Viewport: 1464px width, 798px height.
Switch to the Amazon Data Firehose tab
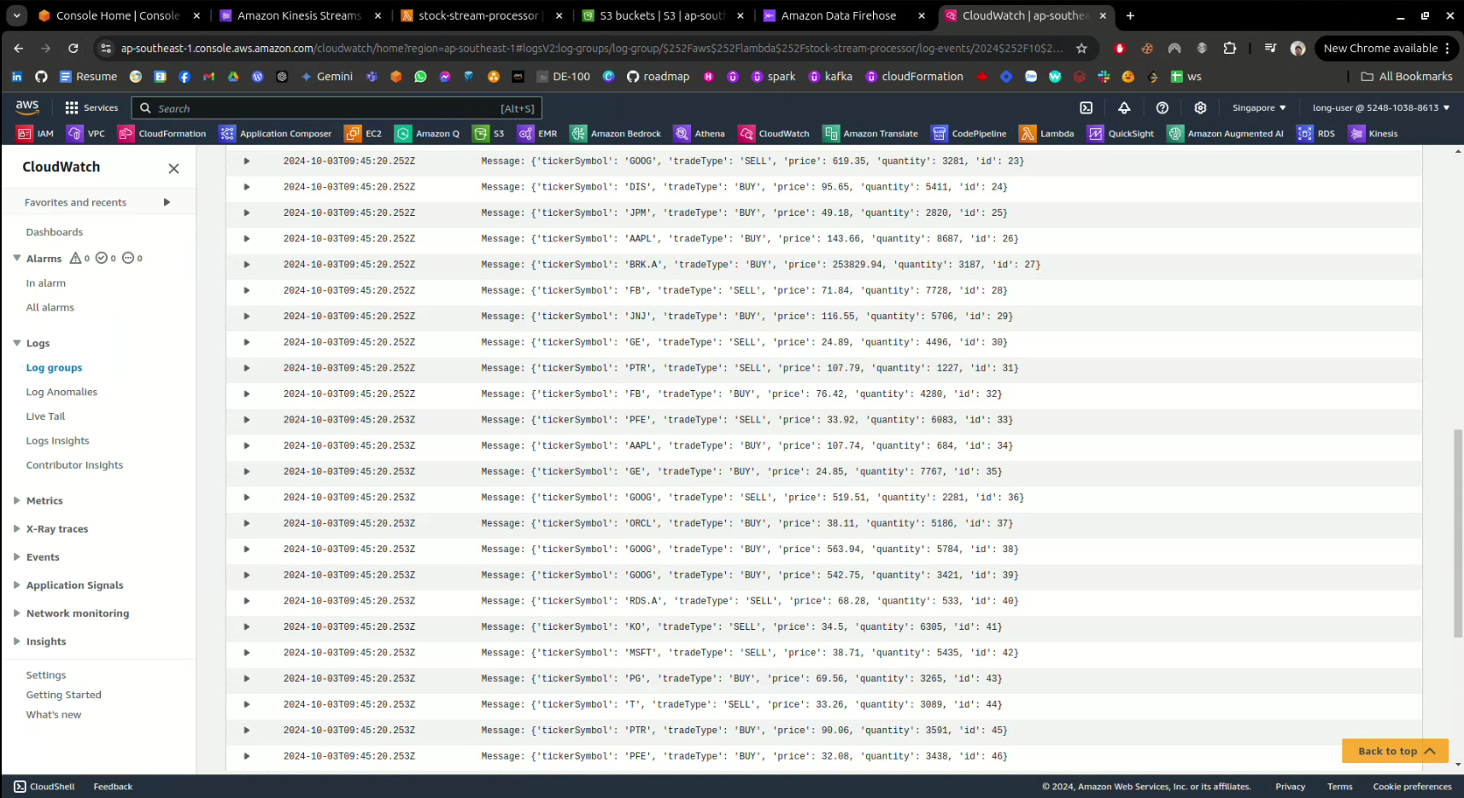pyautogui.click(x=838, y=15)
